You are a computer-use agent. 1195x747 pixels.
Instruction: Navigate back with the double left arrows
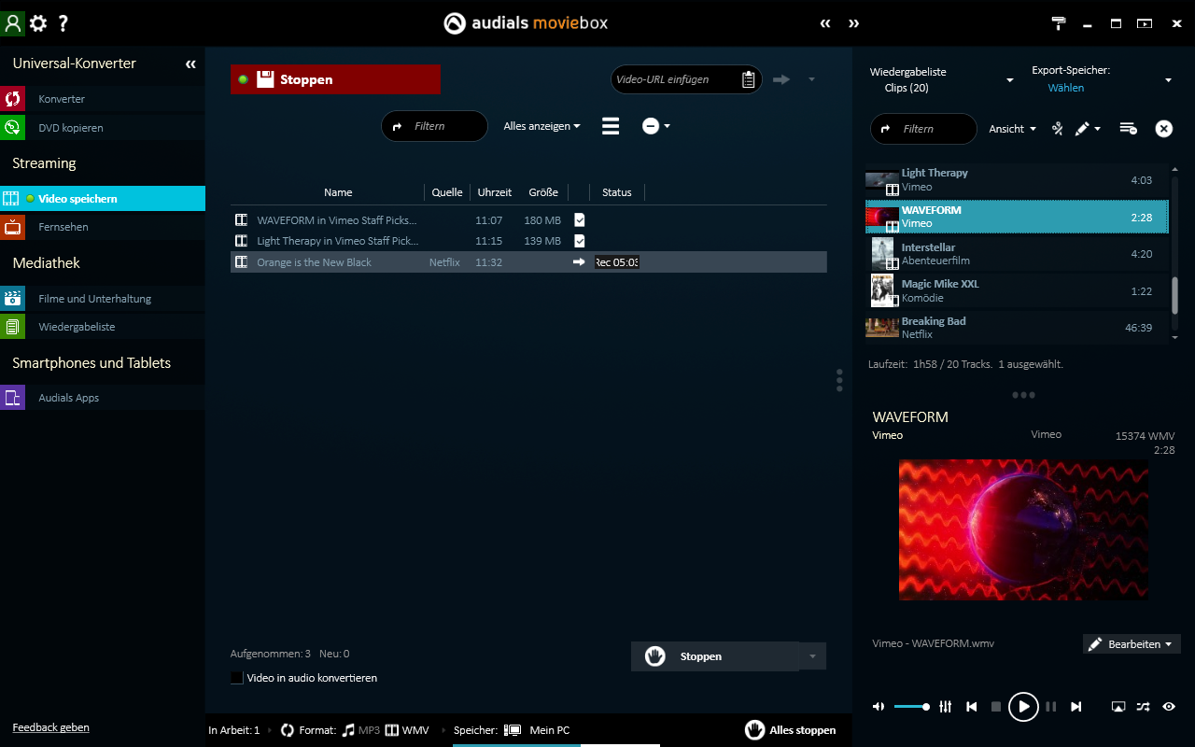pos(825,23)
